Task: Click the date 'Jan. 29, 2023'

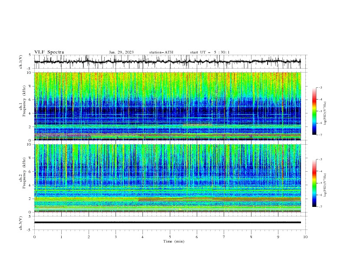Action: point(121,52)
